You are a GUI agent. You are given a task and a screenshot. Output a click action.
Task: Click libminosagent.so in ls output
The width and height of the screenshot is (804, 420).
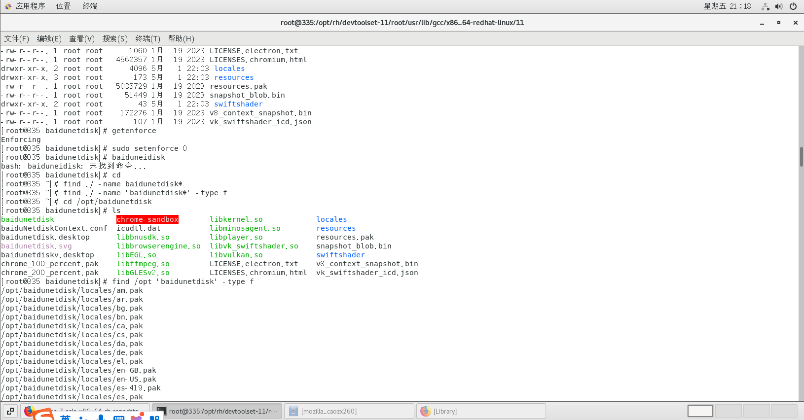point(245,228)
